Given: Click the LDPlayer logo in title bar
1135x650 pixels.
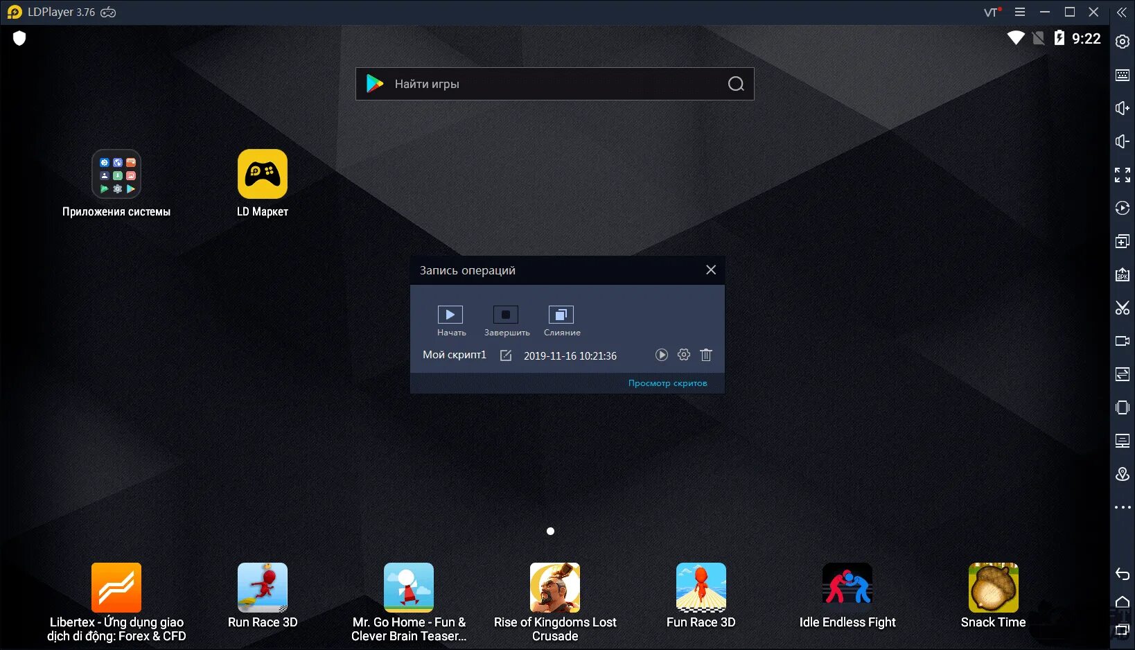Looking at the screenshot, I should pyautogui.click(x=15, y=12).
